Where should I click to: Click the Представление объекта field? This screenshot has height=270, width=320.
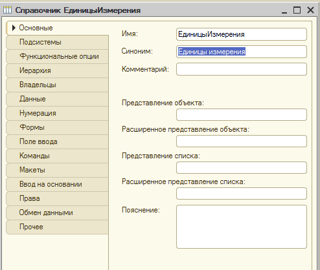click(242, 114)
